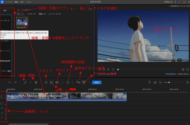Switch to the オーディオ sidebar tab

pyautogui.click(x=5, y=20)
